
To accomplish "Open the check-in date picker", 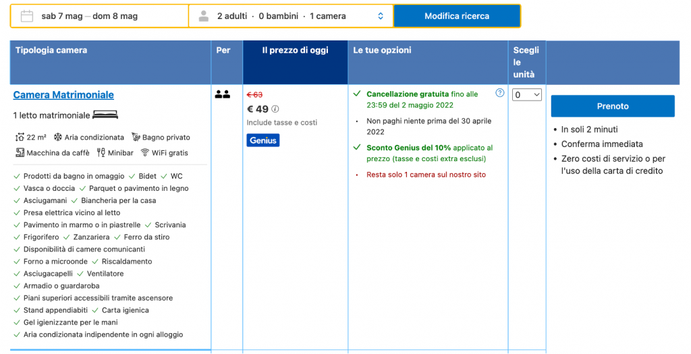I will 61,16.
